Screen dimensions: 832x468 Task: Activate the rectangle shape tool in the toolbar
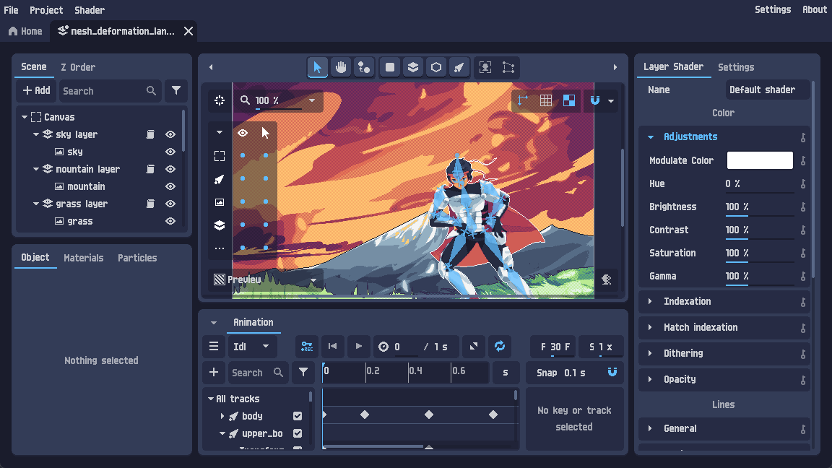tap(389, 67)
